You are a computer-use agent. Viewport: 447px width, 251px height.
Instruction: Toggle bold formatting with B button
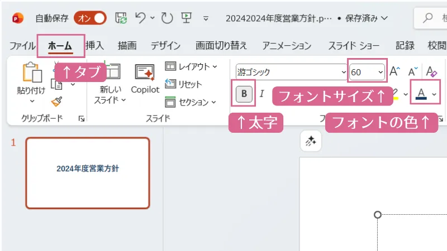pos(244,94)
